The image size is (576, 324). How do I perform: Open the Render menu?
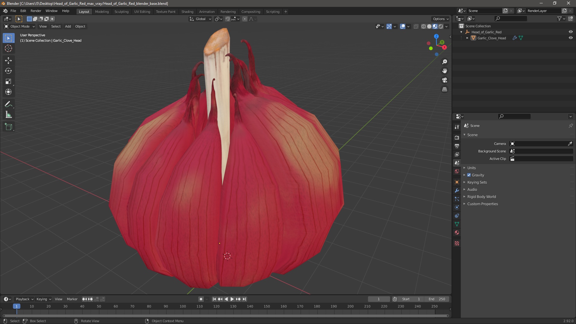click(36, 11)
